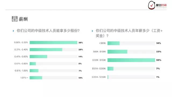This screenshot has width=172, height=97.
Task: Click the blue arrow before the equity question
Action: (x=13, y=31)
